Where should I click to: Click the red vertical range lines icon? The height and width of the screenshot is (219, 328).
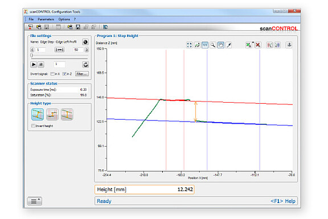click(x=269, y=45)
